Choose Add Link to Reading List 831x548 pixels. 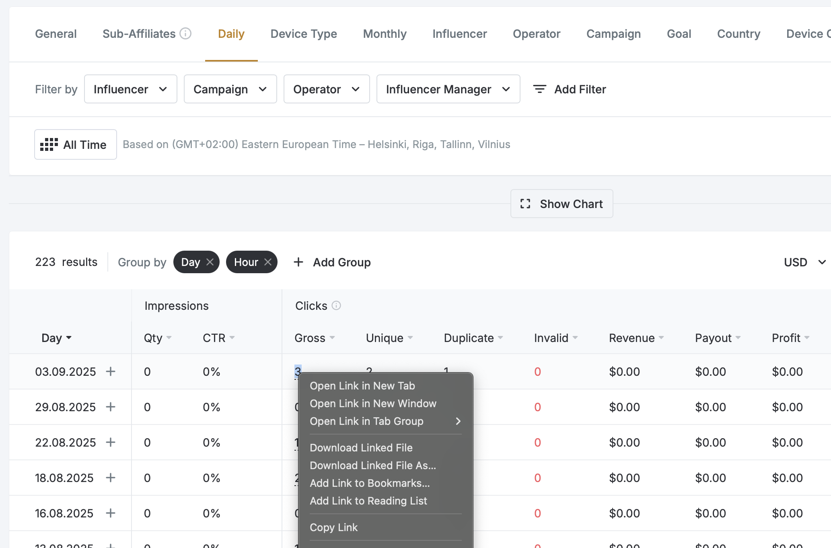(x=386, y=501)
